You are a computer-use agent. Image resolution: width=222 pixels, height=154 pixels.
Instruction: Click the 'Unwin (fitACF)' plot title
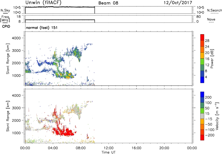[x=43, y=3]
